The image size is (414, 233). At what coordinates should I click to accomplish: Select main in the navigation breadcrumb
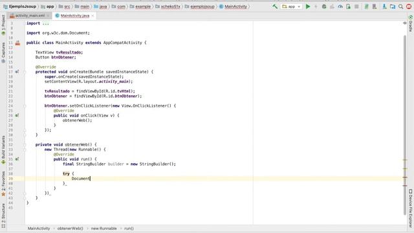[x=82, y=6]
